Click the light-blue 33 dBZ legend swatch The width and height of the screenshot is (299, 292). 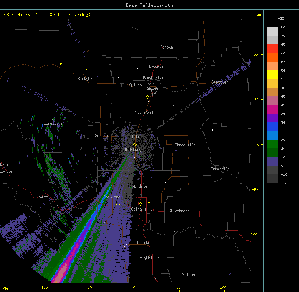click(273, 135)
